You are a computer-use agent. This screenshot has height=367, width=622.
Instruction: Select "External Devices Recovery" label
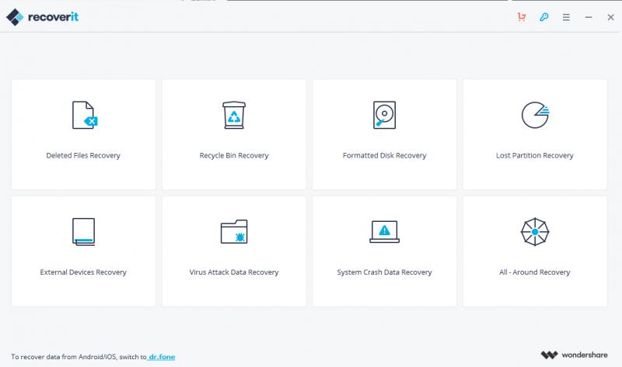pyautogui.click(x=83, y=272)
